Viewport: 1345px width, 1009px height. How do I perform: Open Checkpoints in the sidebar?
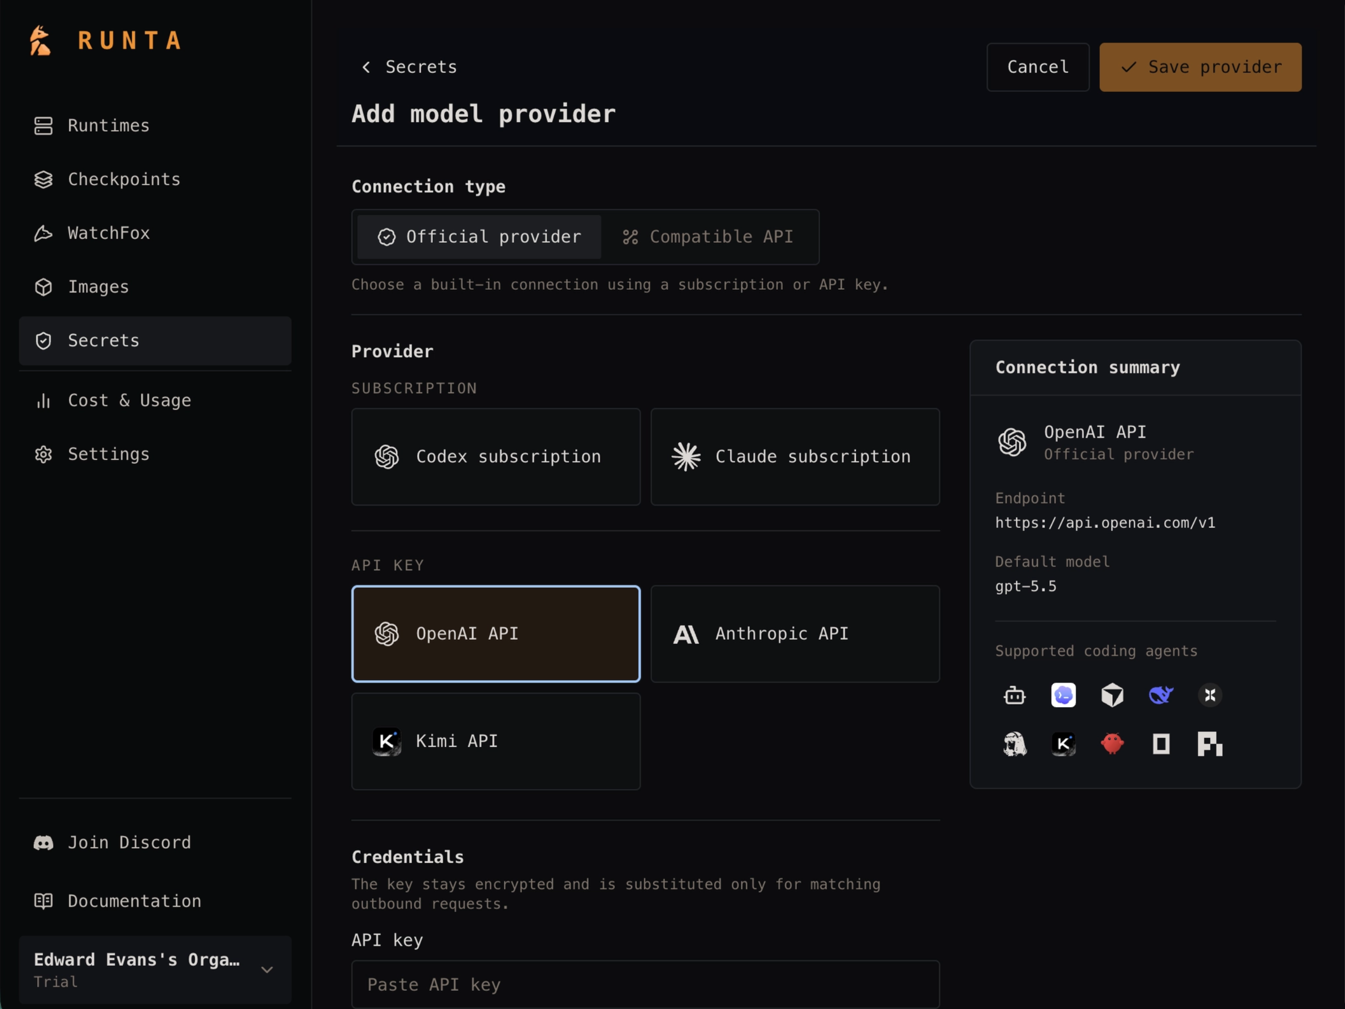pyautogui.click(x=155, y=180)
